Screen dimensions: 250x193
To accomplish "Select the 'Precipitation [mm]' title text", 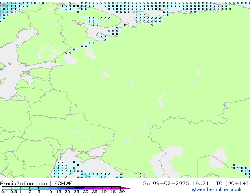I will click(26, 184).
